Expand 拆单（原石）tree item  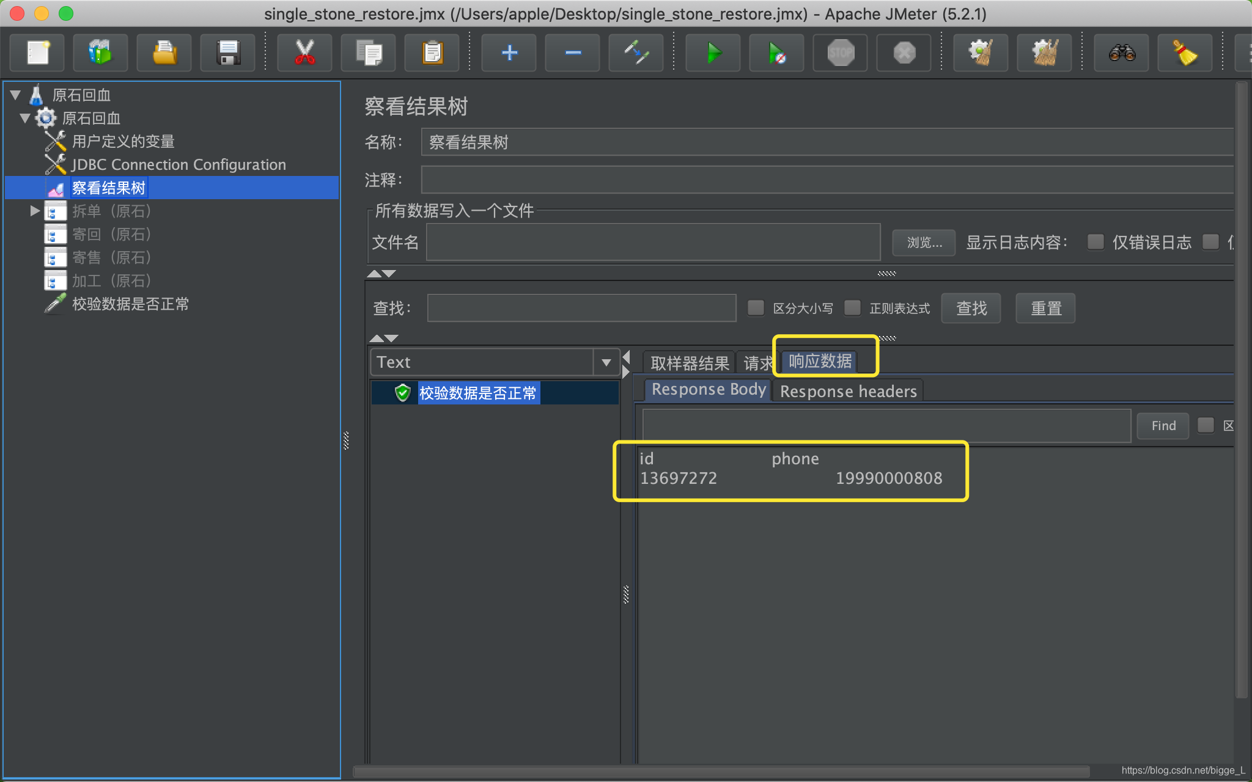34,211
